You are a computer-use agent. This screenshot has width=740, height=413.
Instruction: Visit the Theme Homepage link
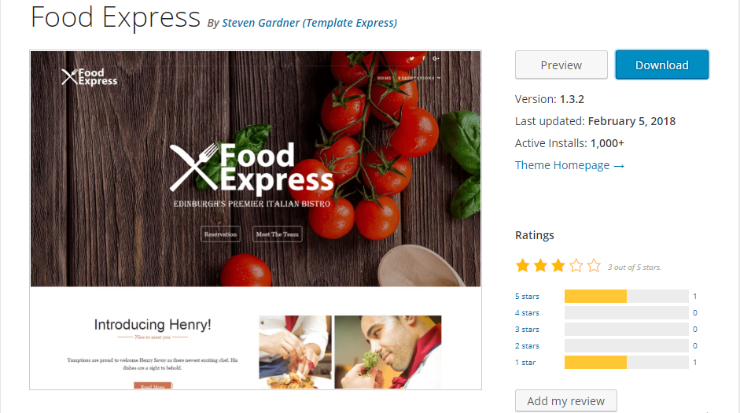[569, 165]
